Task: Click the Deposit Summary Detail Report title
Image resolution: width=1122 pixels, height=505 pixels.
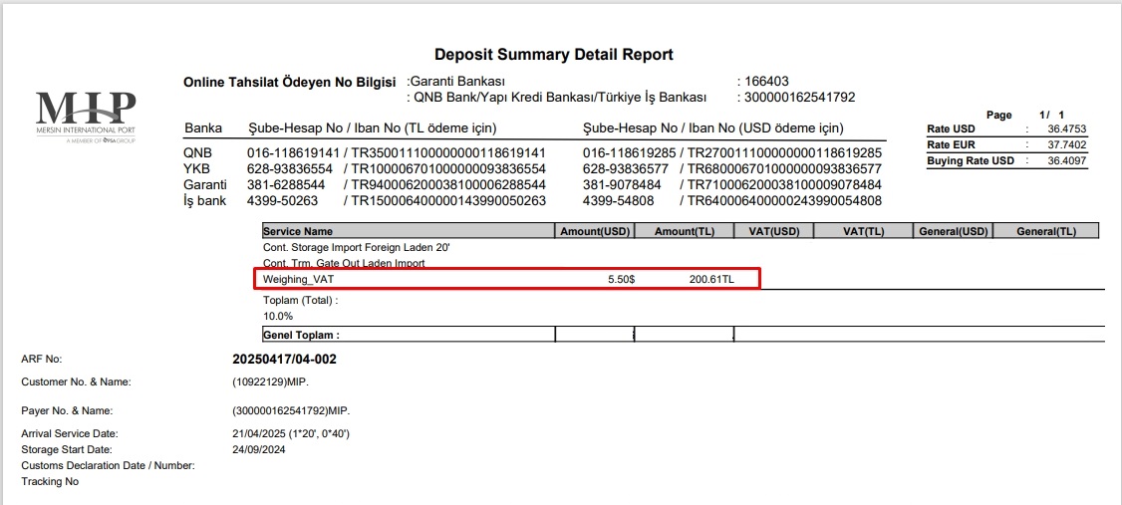Action: [554, 55]
